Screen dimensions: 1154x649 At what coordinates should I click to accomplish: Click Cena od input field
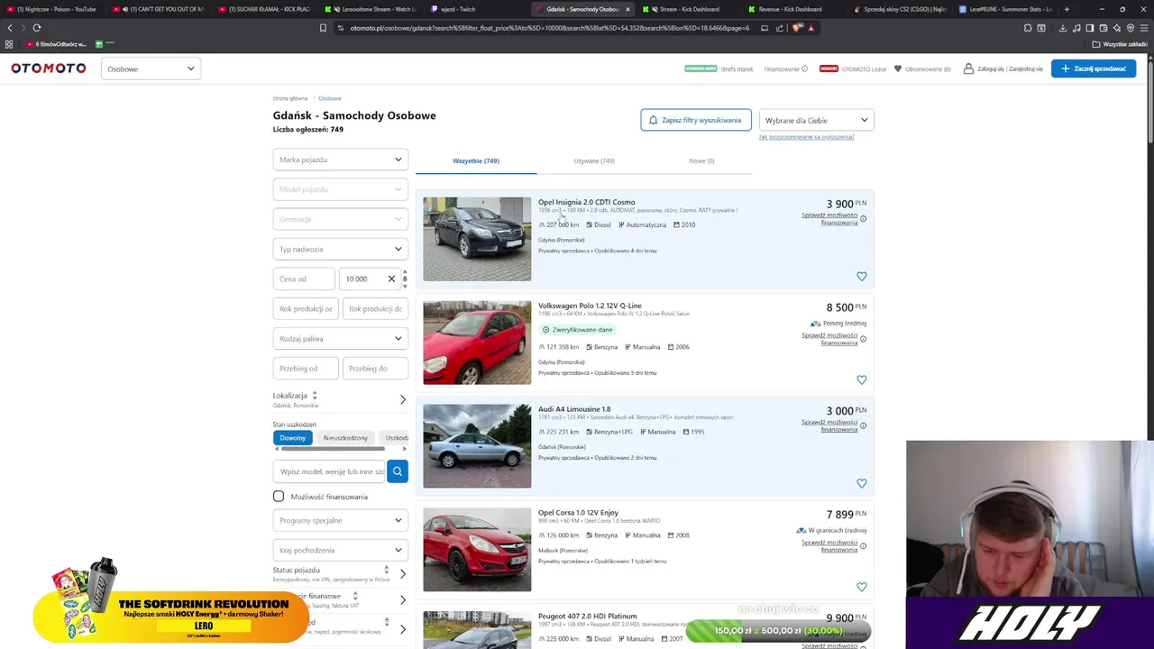click(304, 279)
